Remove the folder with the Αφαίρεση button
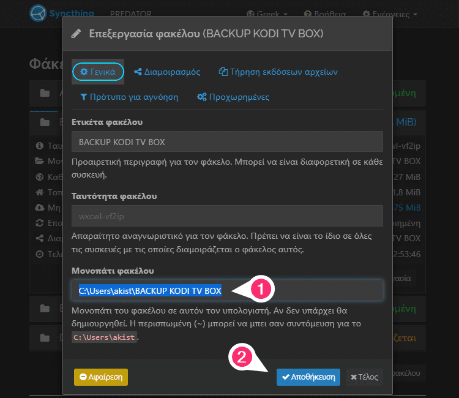Viewport: 459px width, 398px height. (101, 377)
